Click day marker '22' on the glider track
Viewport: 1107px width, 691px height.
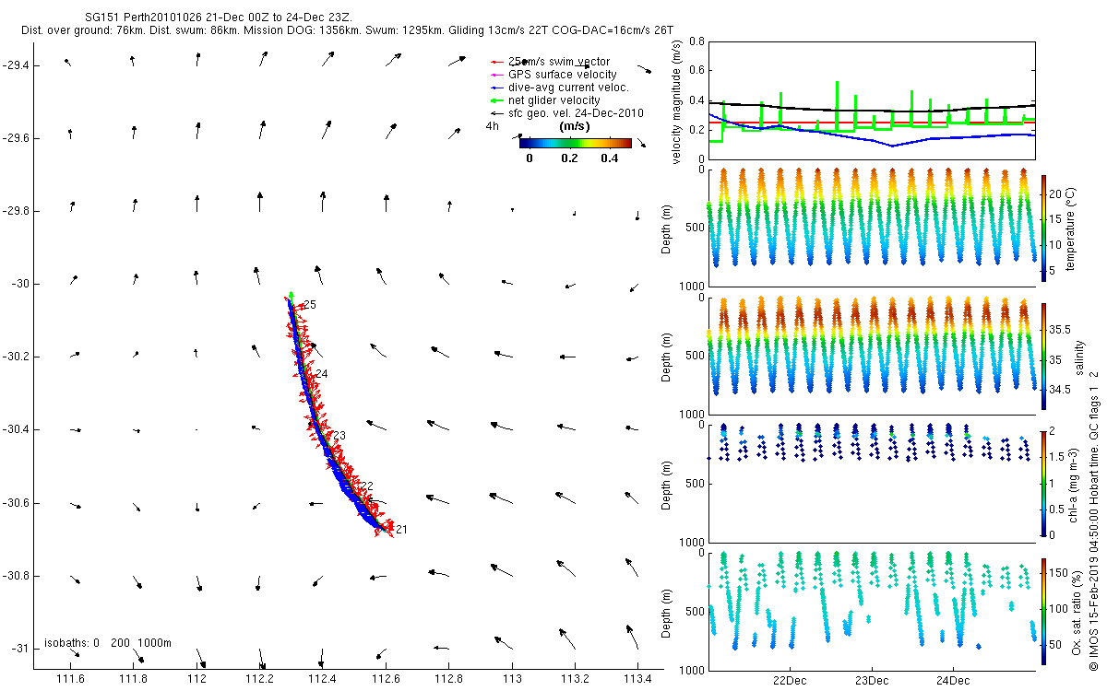tap(366, 486)
